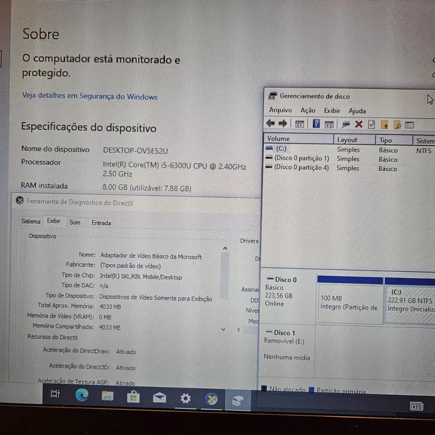Select the Disco 1 Removível (E:) box
Screen dimensions: 435x435
coord(287,352)
